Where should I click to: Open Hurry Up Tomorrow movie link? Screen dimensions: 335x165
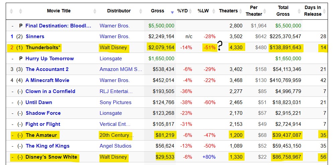pos(50,59)
